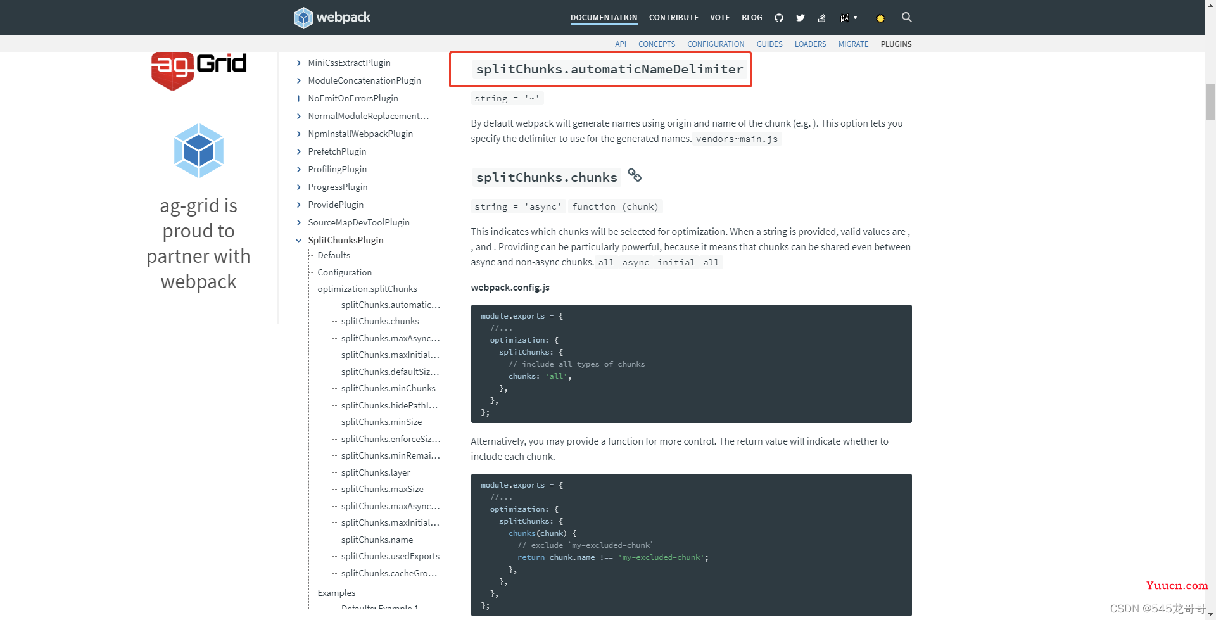Go to splitChunks.minSize sidebar entry

pos(381,422)
